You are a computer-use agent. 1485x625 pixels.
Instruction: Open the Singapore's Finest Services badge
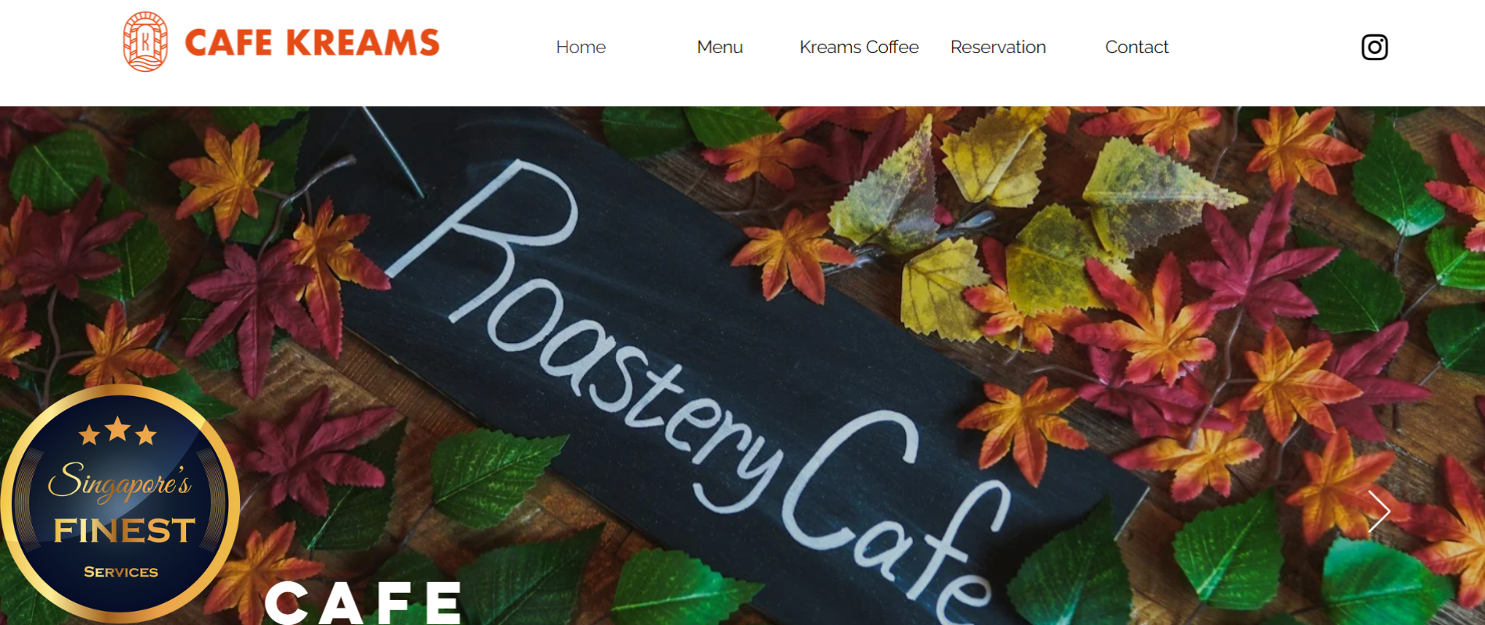click(x=120, y=504)
